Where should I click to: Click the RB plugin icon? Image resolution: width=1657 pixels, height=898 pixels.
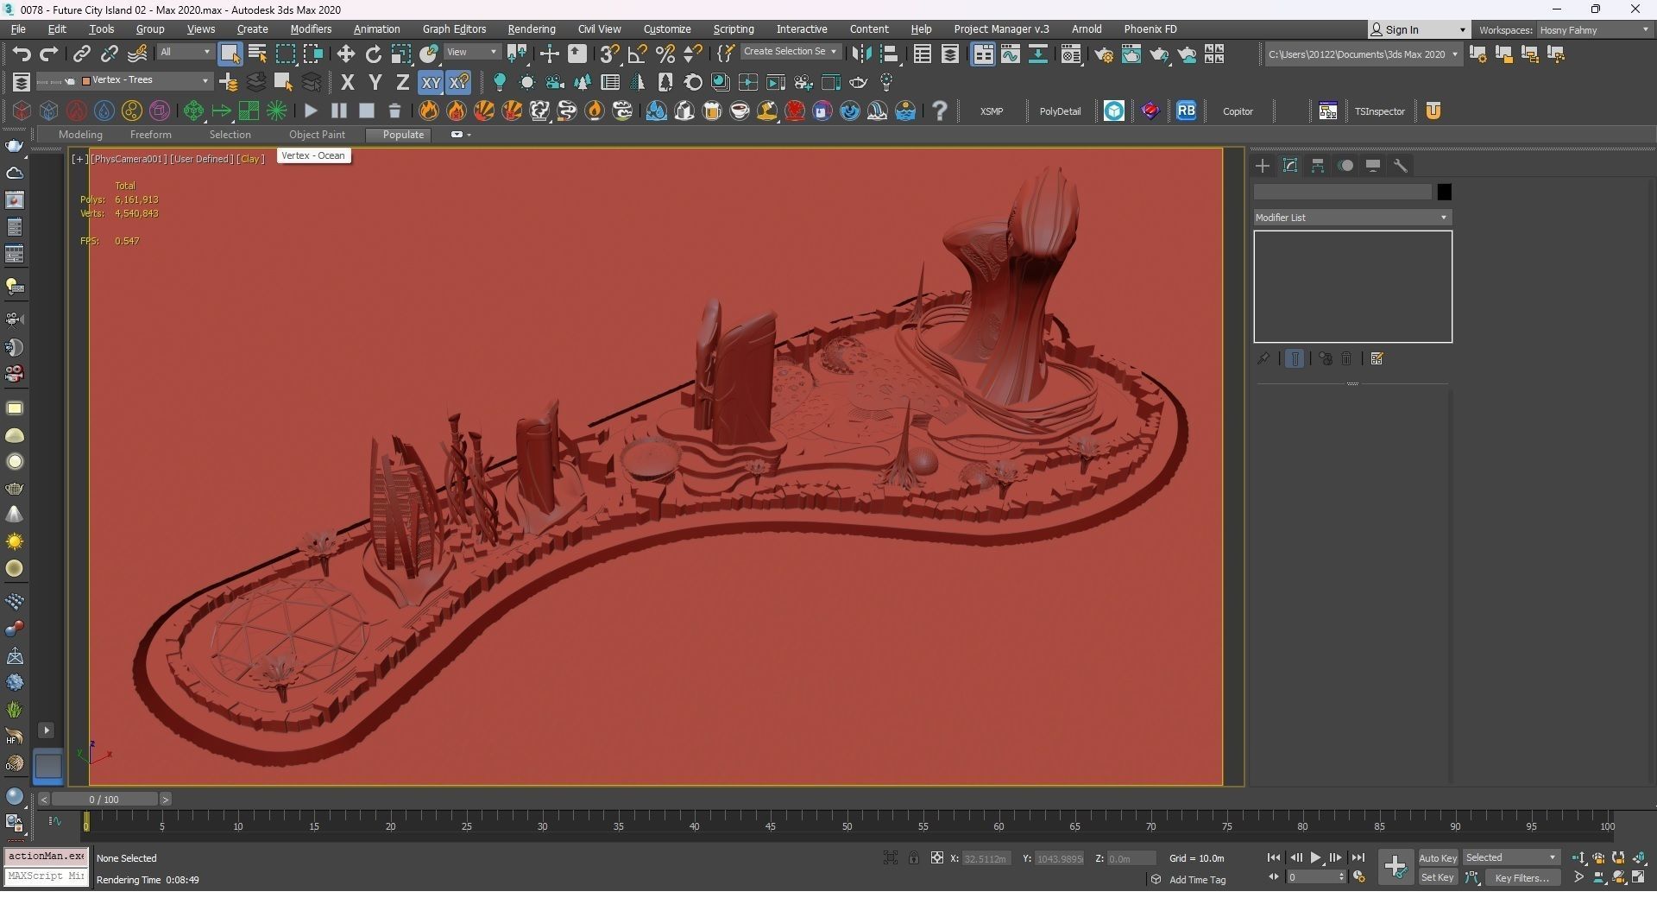click(1187, 111)
